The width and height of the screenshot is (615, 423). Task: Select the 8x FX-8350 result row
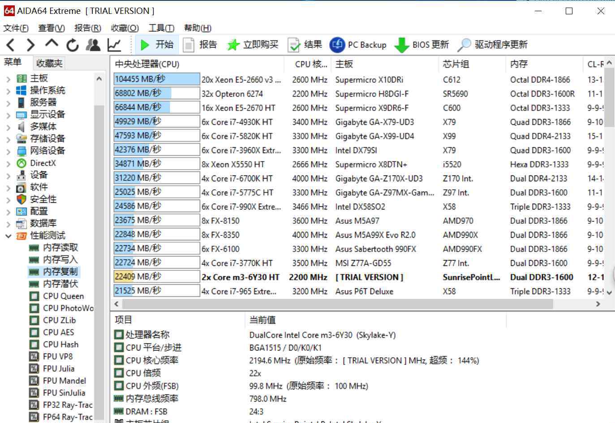click(x=358, y=235)
